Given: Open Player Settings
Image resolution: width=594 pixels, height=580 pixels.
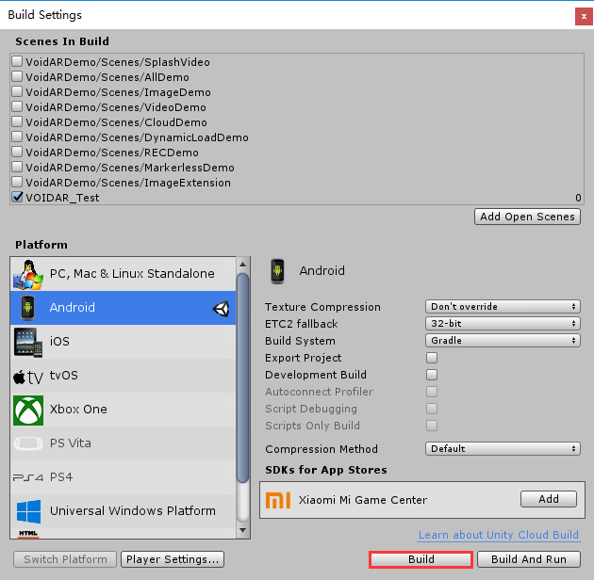Looking at the screenshot, I should click(173, 559).
